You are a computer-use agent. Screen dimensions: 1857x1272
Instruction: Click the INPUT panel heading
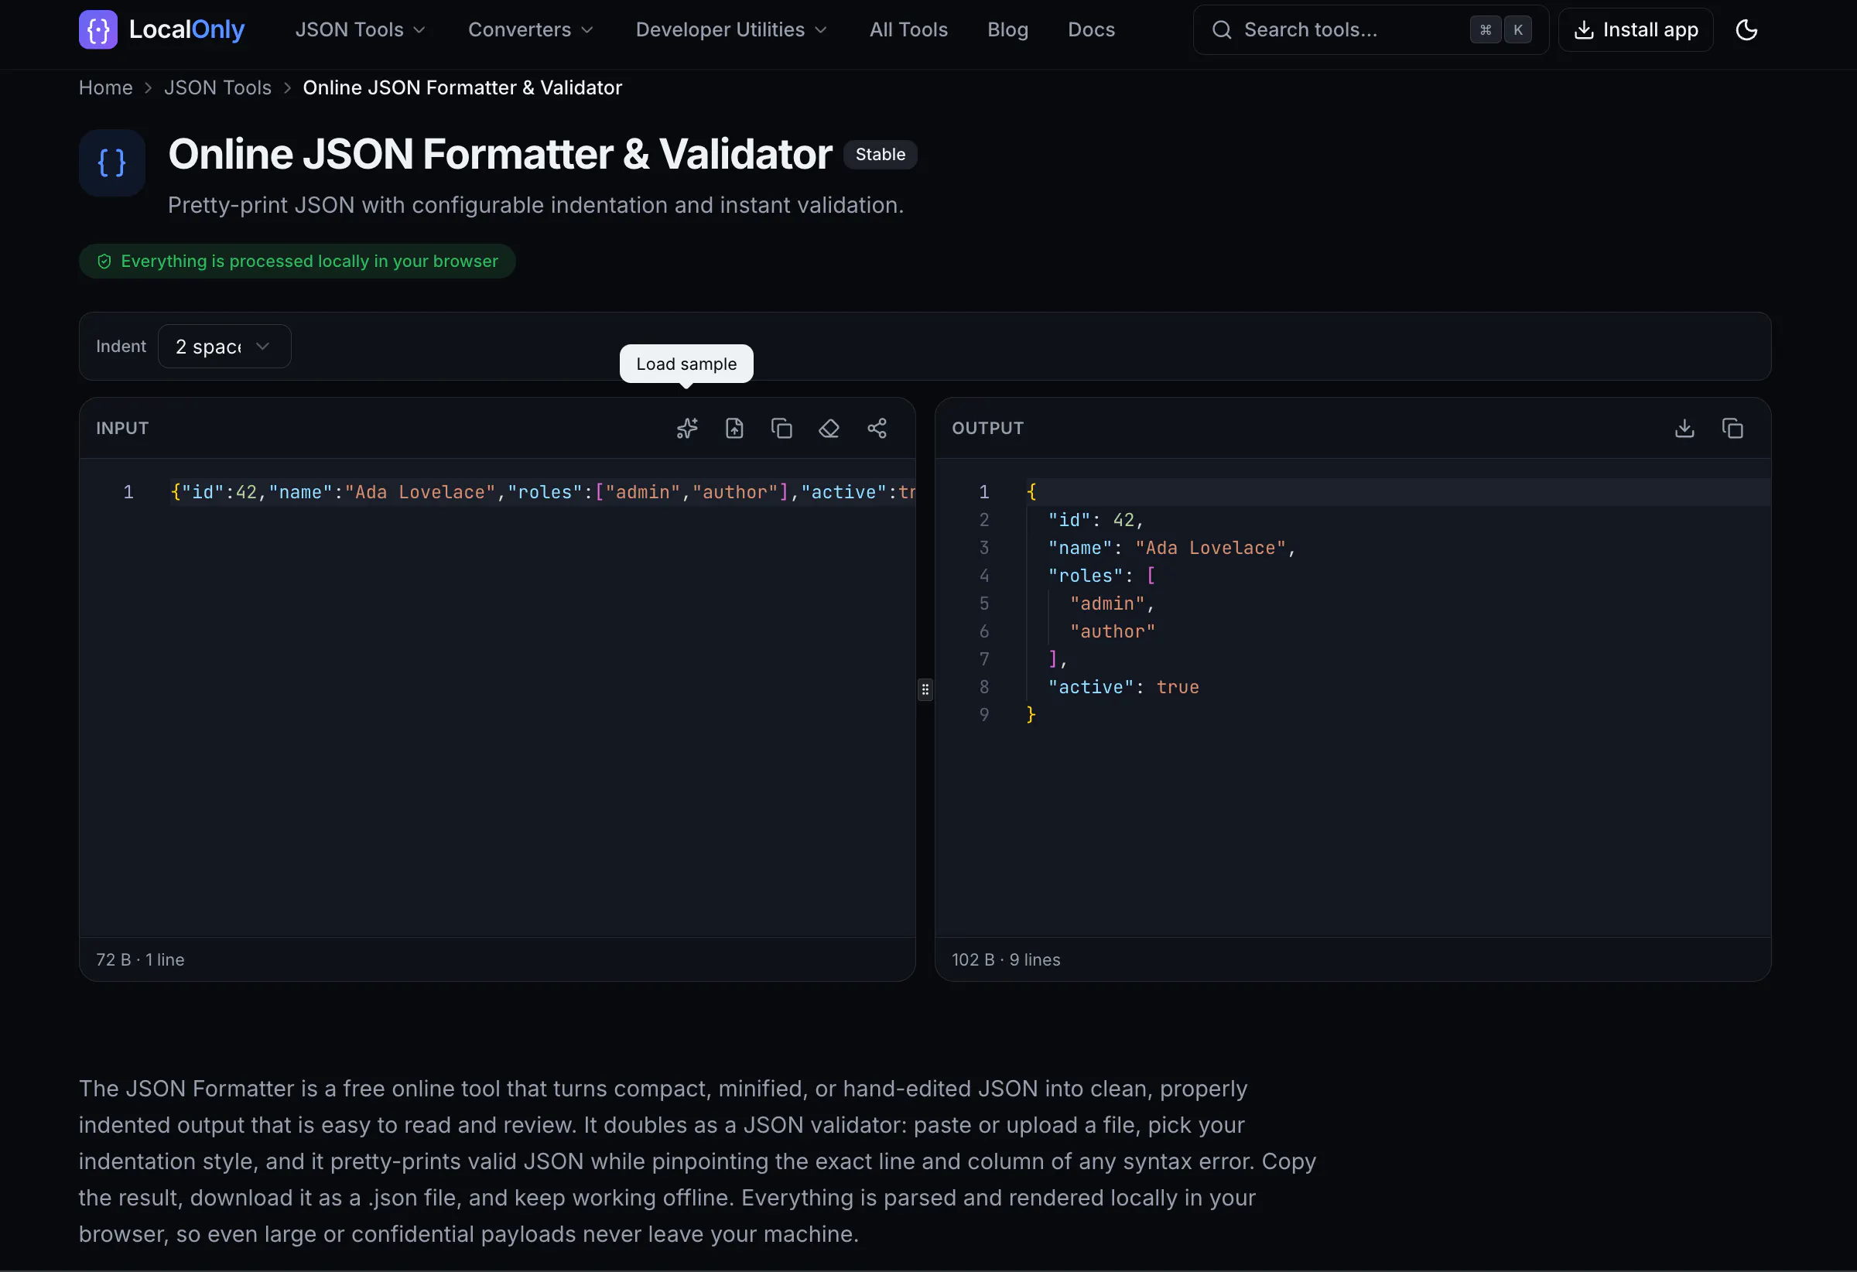122,429
